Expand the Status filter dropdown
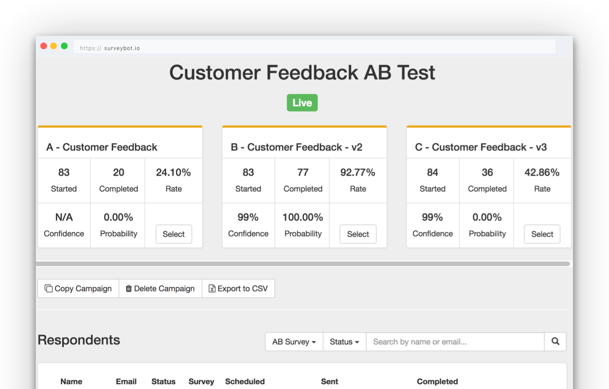The width and height of the screenshot is (609, 389). 344,342
